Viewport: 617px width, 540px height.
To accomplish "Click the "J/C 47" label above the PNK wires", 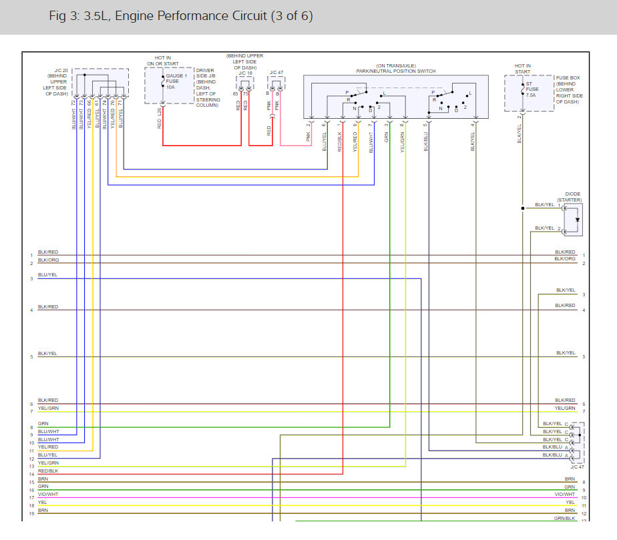I will 276,72.
